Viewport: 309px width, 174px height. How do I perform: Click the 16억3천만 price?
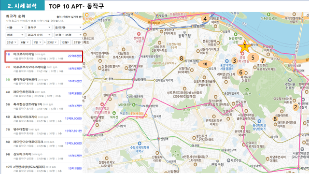75,93
